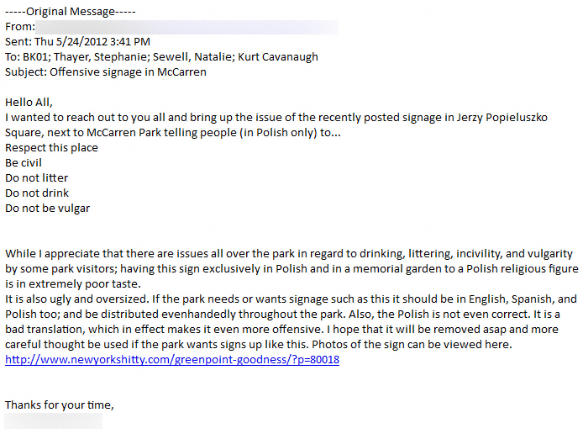Open the newyorkshitty.com greenpoint-goodness link
This screenshot has height=439, width=583.
(x=172, y=359)
